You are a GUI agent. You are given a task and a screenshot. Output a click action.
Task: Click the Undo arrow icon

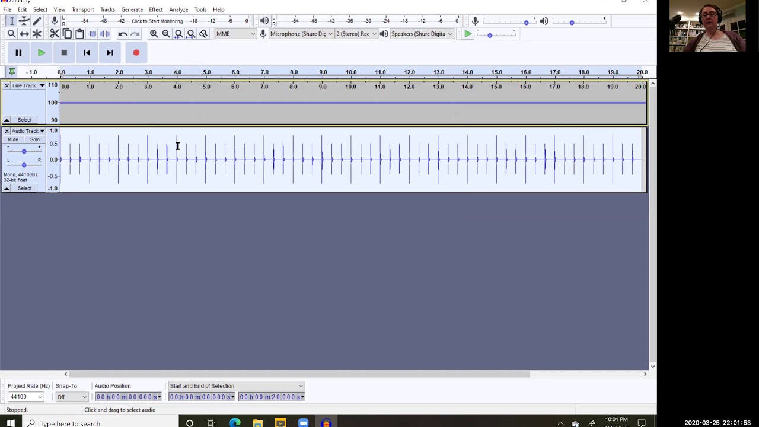122,34
